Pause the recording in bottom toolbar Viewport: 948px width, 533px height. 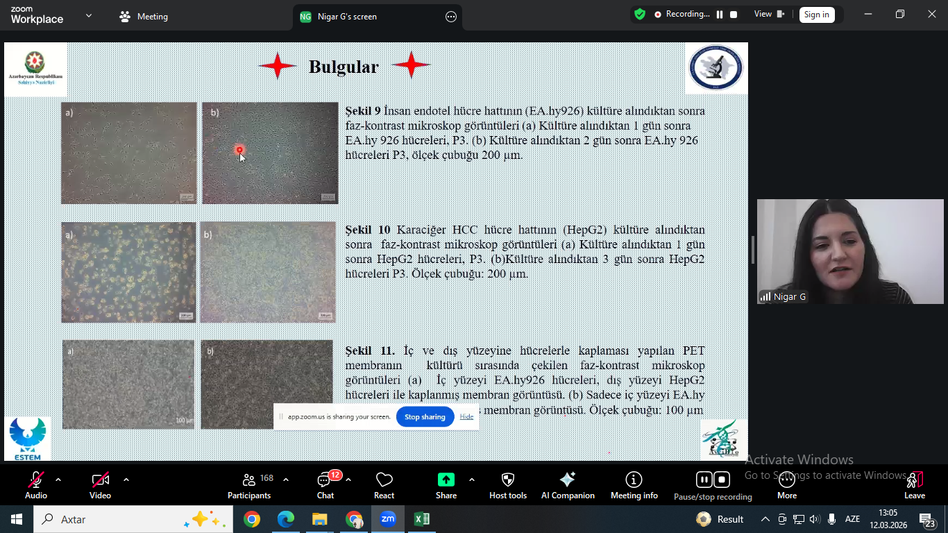tap(704, 480)
